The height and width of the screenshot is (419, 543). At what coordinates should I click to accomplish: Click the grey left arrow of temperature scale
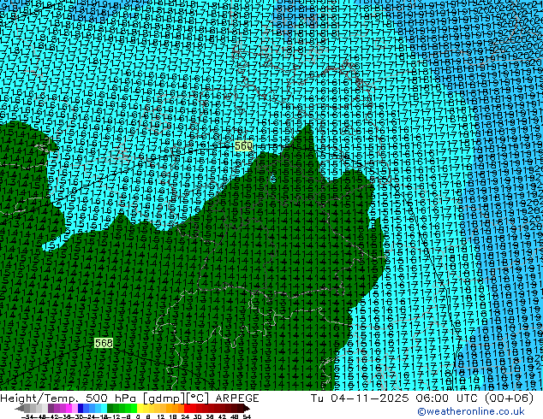click(x=20, y=409)
